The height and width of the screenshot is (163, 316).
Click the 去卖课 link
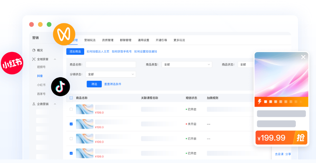pyautogui.click(x=279, y=154)
